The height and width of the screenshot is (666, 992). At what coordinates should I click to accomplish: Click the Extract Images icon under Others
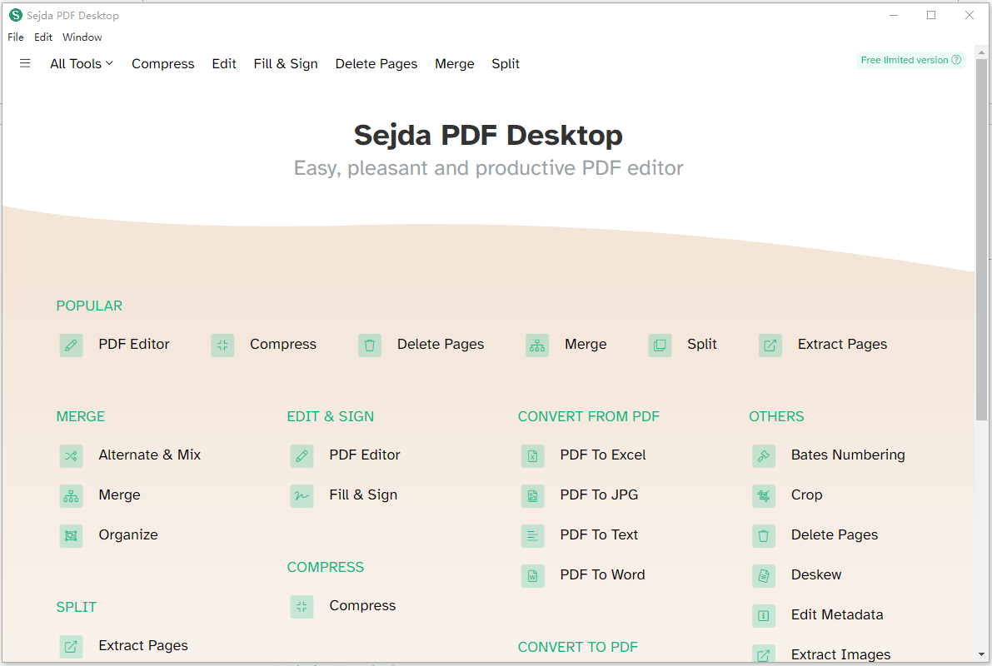[764, 654]
